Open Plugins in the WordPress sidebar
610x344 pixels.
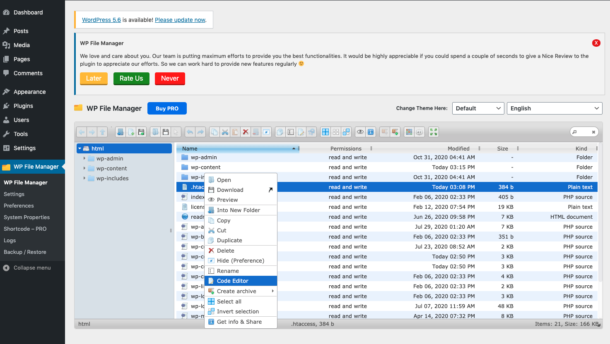click(32, 106)
